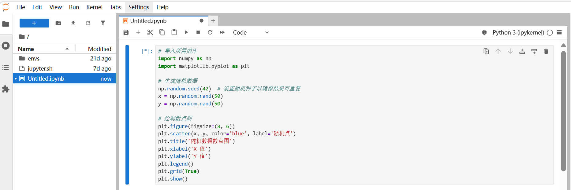Sort files by Name column header
571x190 pixels.
tap(26, 49)
